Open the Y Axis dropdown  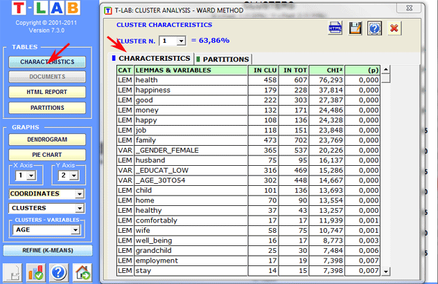73,176
